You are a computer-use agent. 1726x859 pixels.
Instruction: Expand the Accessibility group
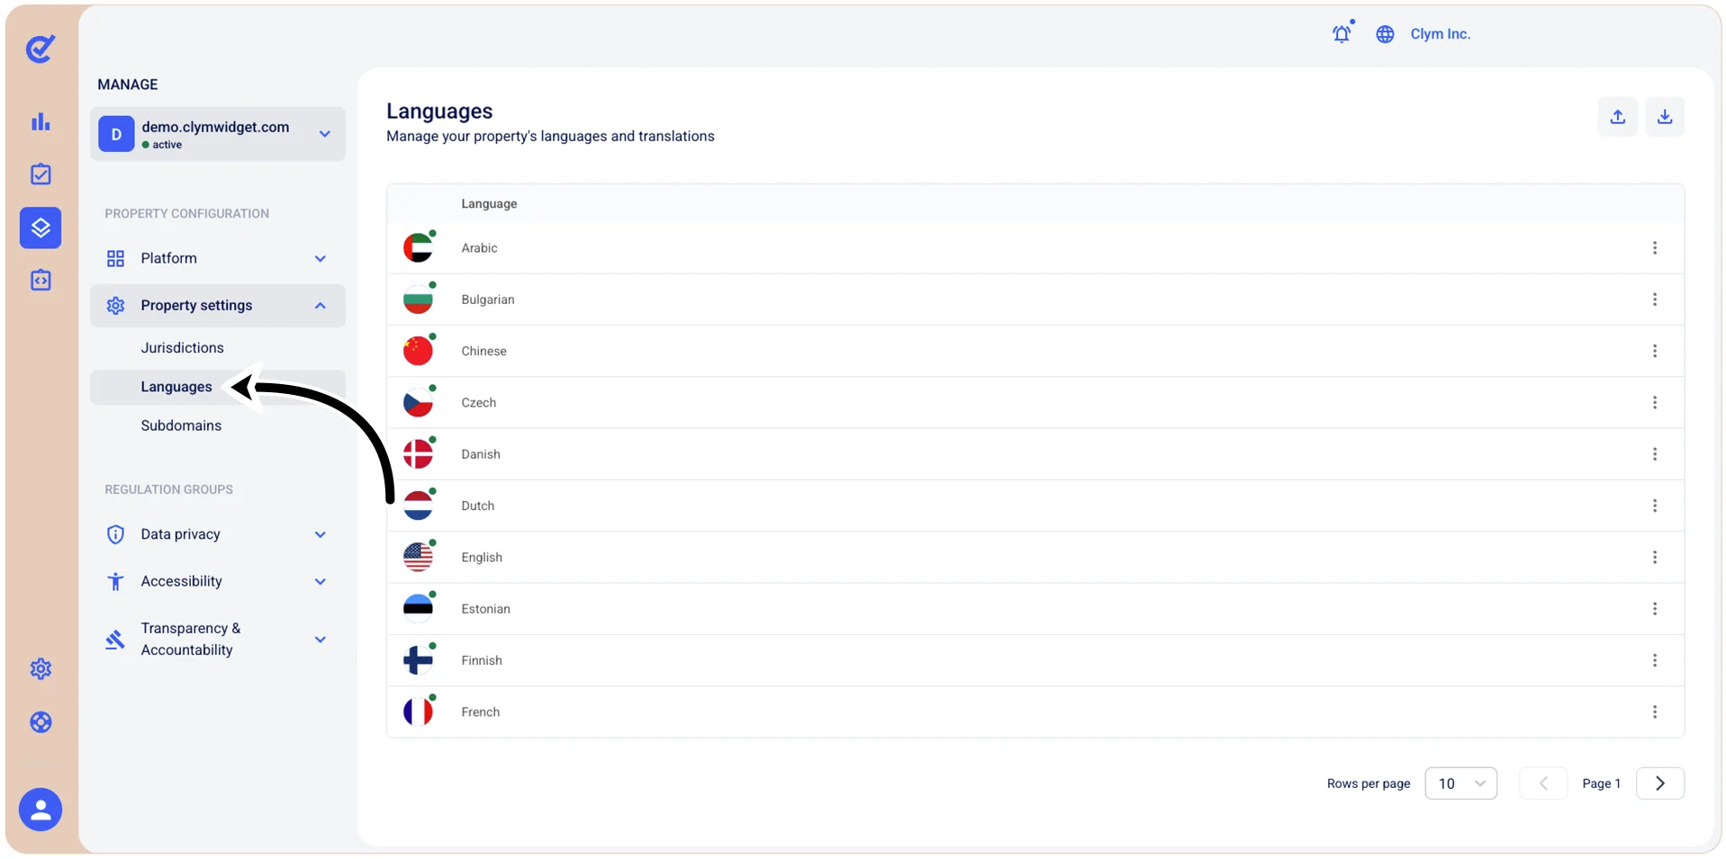(x=217, y=581)
